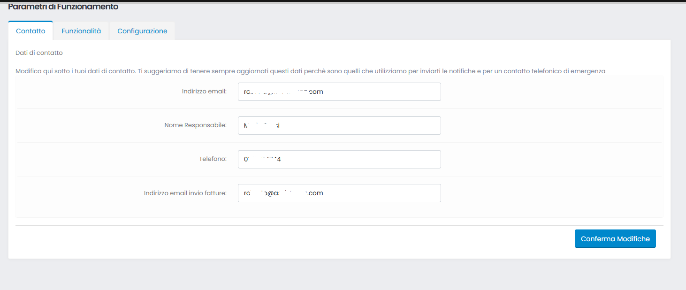Focus the Nome Responsabile field
The width and height of the screenshot is (686, 290).
339,126
